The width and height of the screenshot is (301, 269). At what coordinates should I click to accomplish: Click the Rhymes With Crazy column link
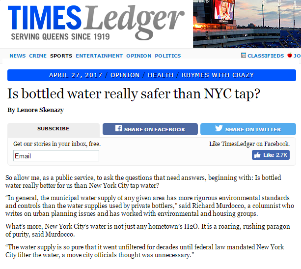[x=218, y=75]
